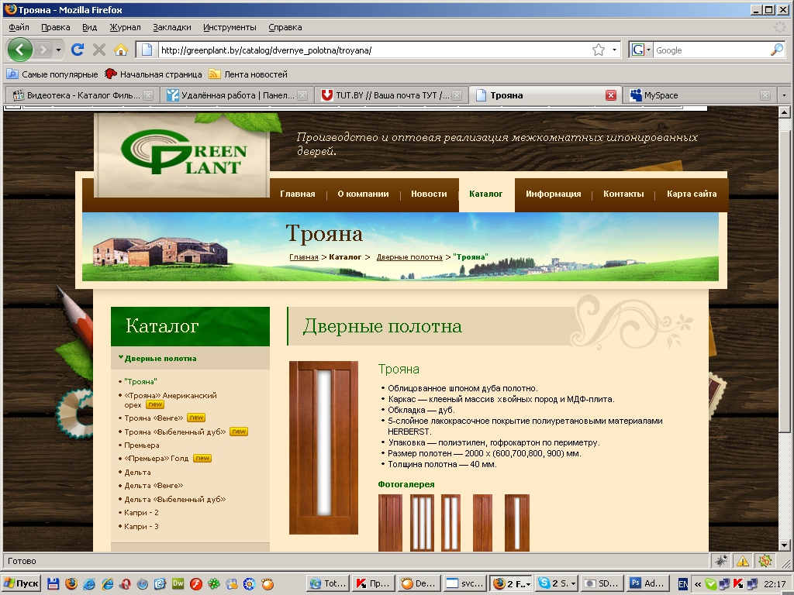Switch to the Удалённая работа tab

(x=237, y=95)
